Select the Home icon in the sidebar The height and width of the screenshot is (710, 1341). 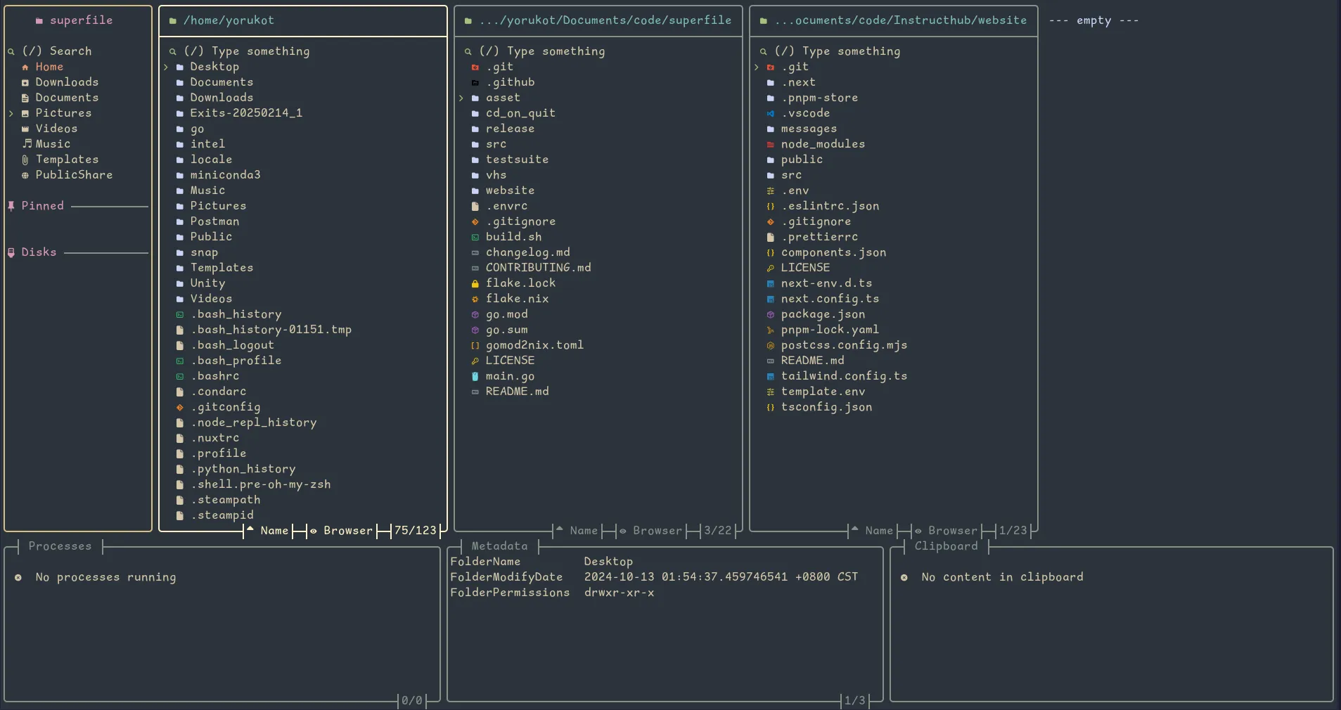pos(25,67)
